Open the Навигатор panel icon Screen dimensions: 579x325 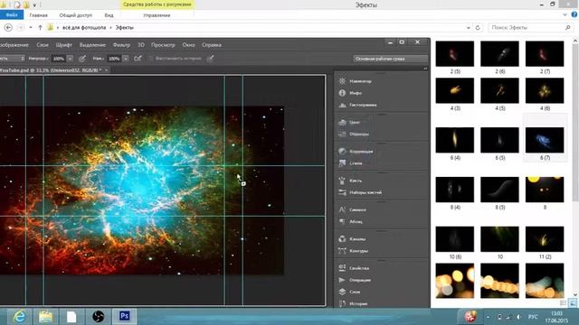click(342, 81)
